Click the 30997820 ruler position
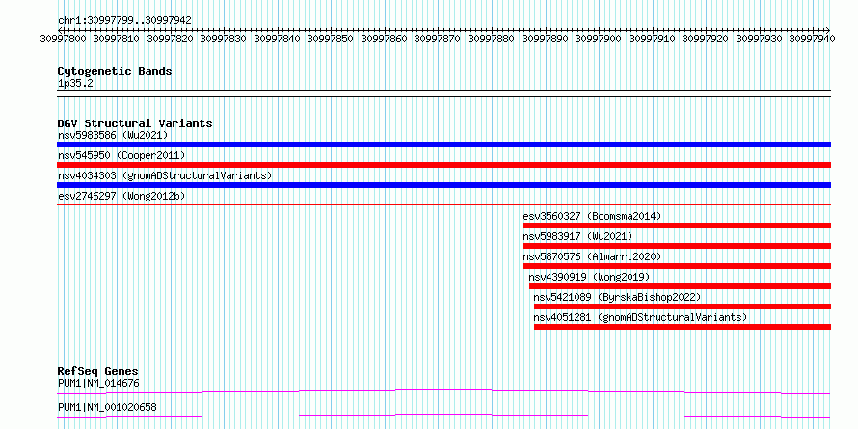 pos(171,39)
